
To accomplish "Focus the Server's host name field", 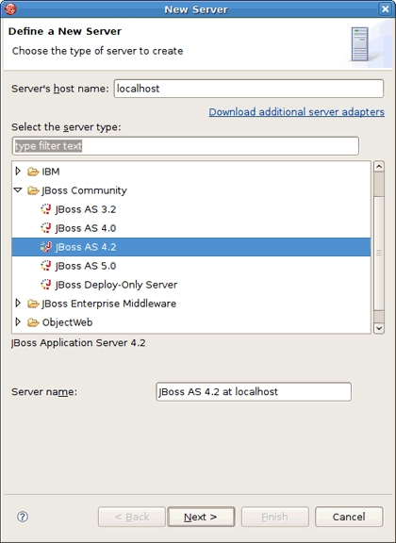I will pos(249,89).
